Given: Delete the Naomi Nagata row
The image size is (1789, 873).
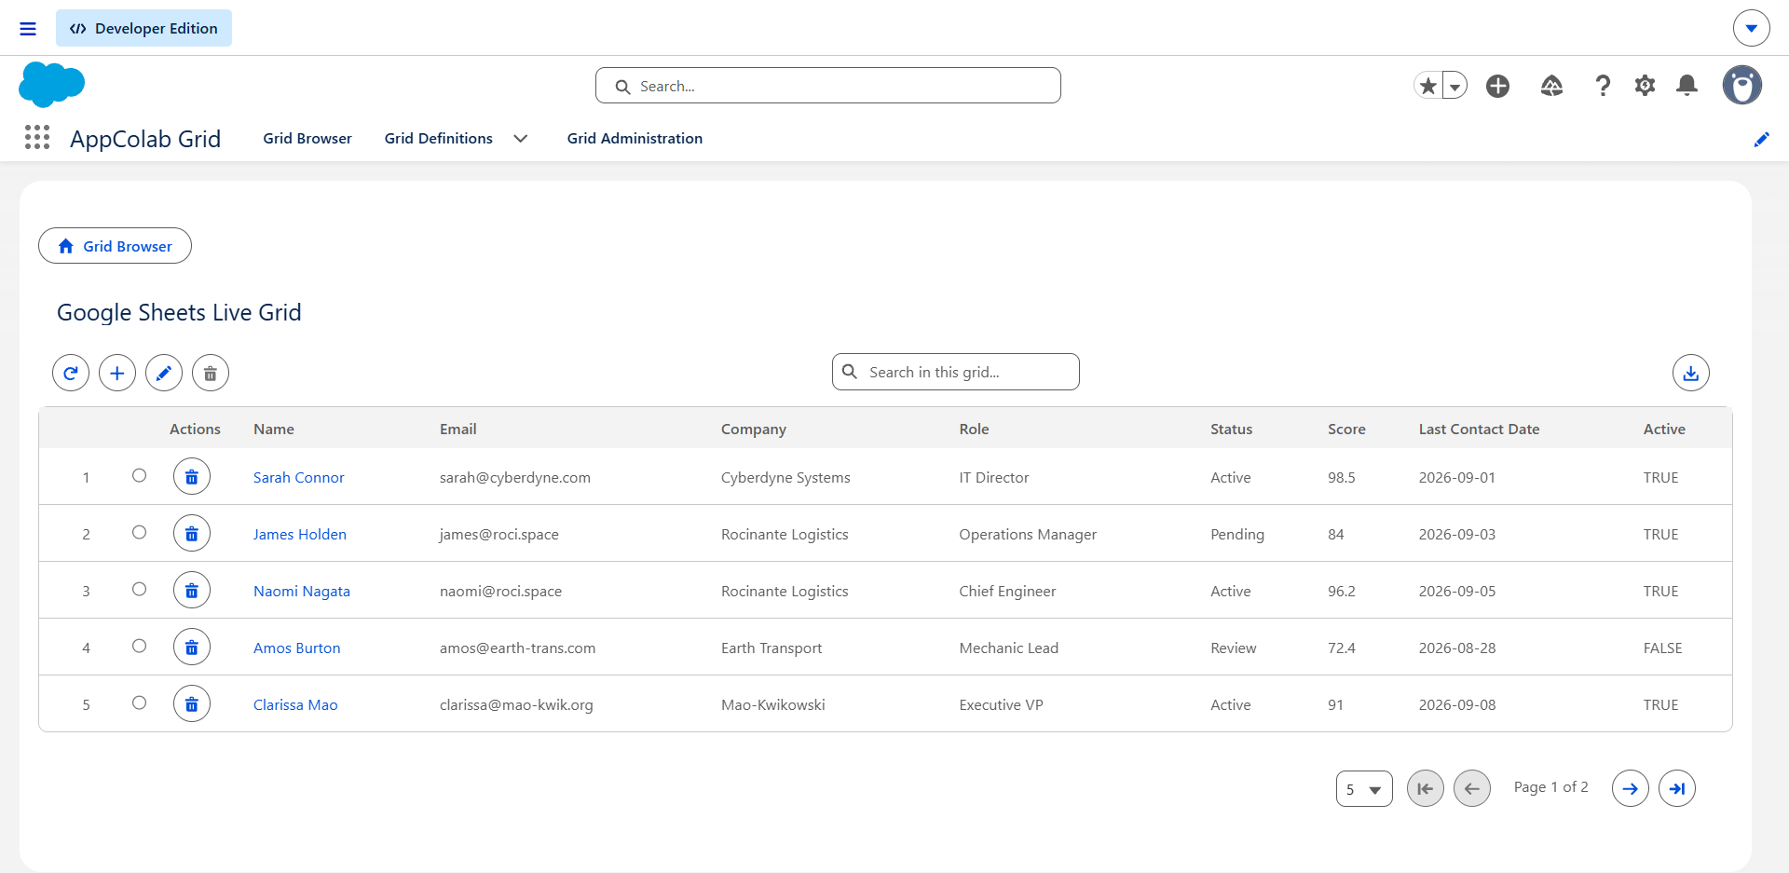Looking at the screenshot, I should pyautogui.click(x=192, y=590).
